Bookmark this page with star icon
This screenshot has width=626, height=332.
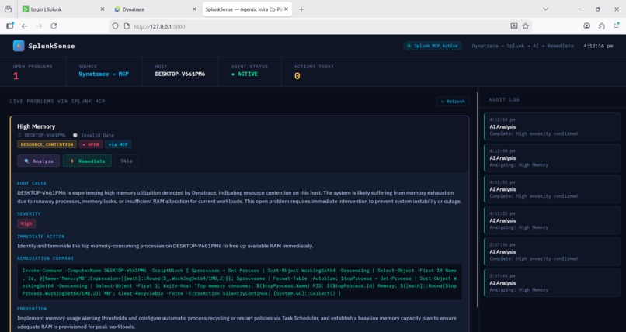(525, 26)
